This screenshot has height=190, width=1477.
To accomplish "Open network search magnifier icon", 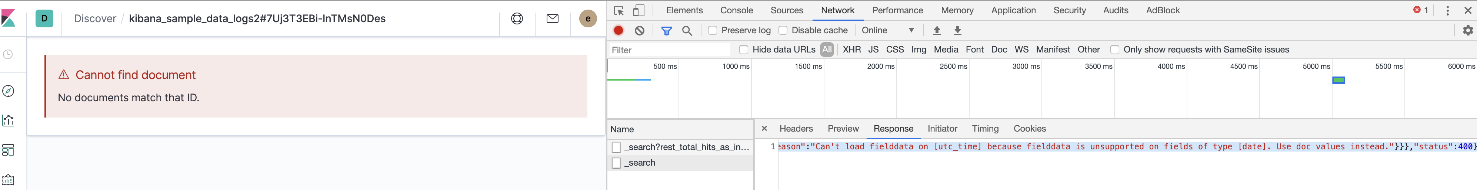I will (687, 30).
